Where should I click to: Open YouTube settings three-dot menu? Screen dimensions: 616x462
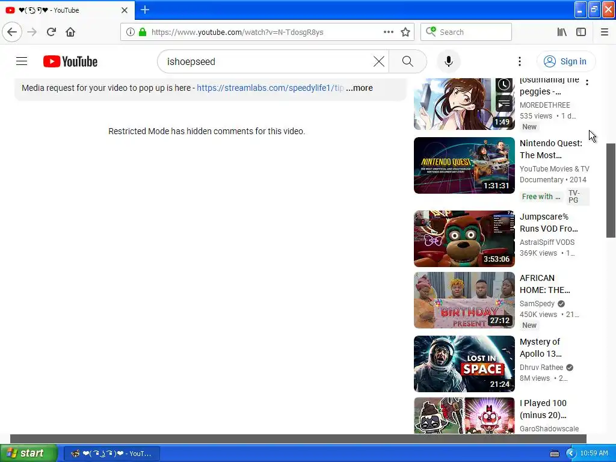[519, 61]
